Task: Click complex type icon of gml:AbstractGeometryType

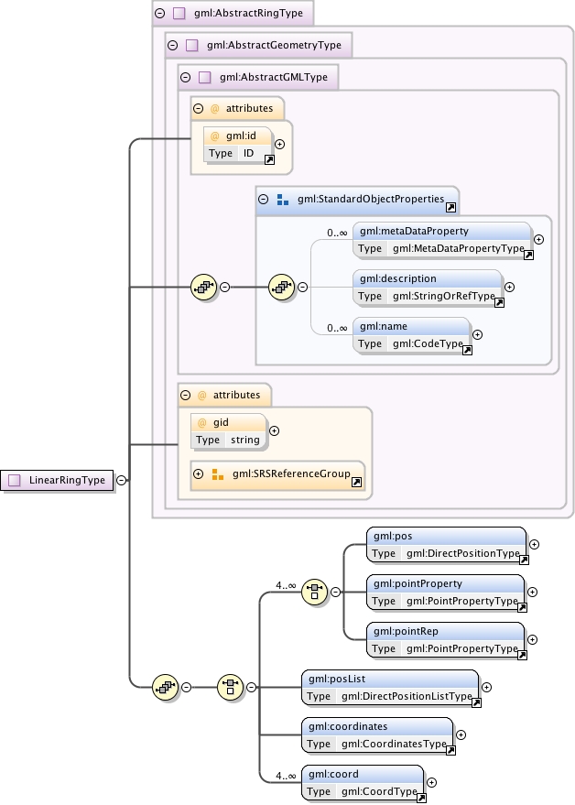Action: [x=191, y=45]
